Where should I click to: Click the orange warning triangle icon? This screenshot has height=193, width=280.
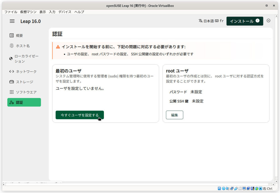tap(58, 47)
